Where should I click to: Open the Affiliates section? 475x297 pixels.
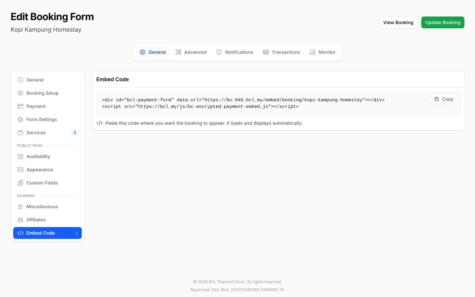pos(47,220)
